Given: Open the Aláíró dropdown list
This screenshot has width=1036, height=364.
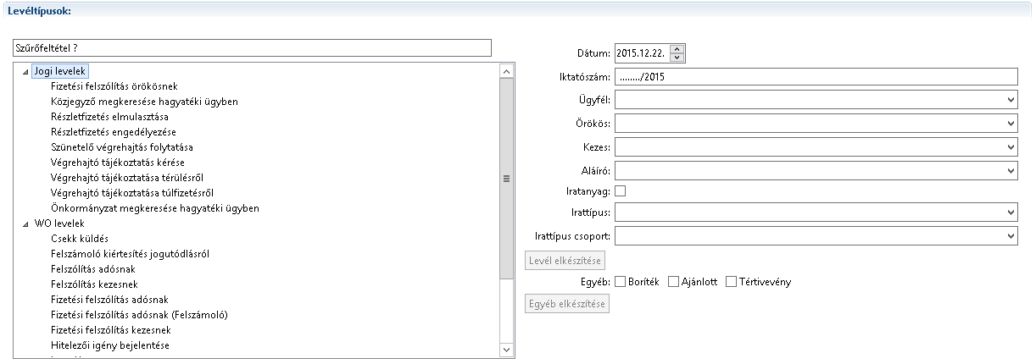Looking at the screenshot, I should pyautogui.click(x=1011, y=170).
